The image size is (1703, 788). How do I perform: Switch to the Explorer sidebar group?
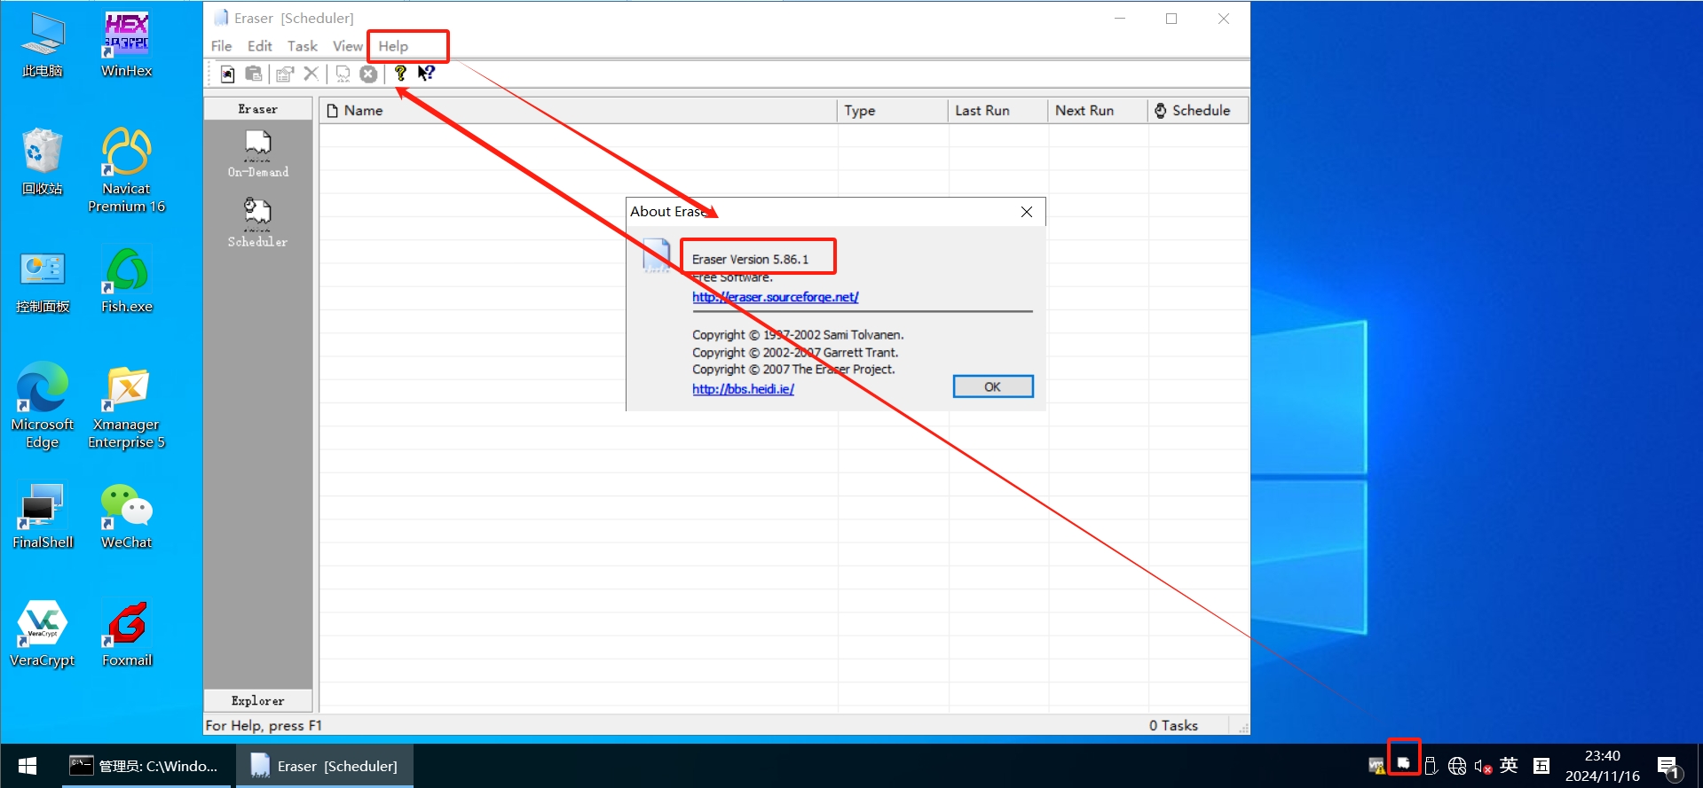coord(258,701)
